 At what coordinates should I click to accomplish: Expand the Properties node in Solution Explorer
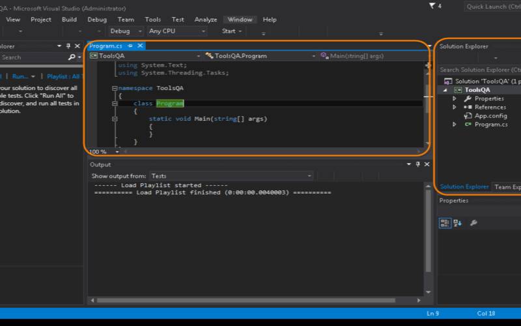point(455,98)
